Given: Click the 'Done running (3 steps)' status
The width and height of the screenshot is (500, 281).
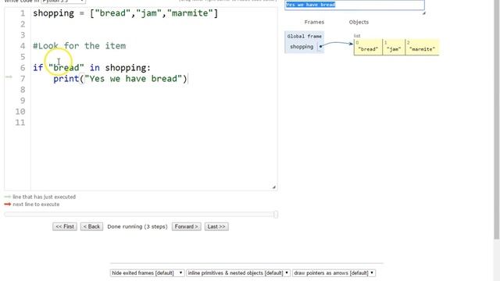Looking at the screenshot, I should click(137, 226).
